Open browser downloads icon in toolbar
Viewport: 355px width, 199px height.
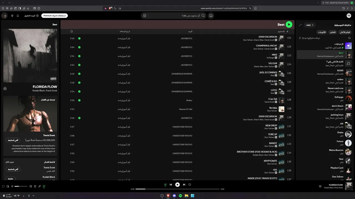click(28, 8)
